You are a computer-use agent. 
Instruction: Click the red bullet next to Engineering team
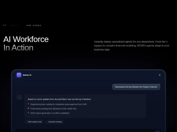[28, 104]
